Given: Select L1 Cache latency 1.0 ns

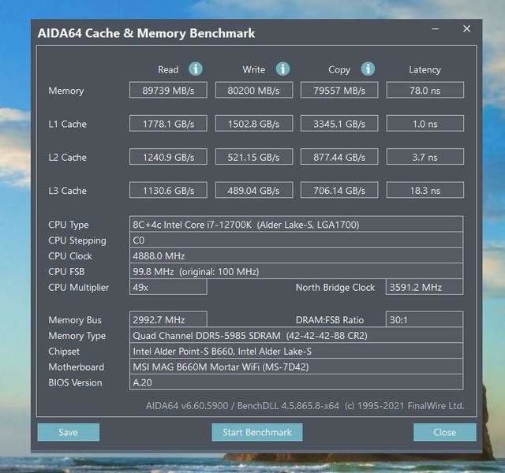Looking at the screenshot, I should click(x=425, y=124).
